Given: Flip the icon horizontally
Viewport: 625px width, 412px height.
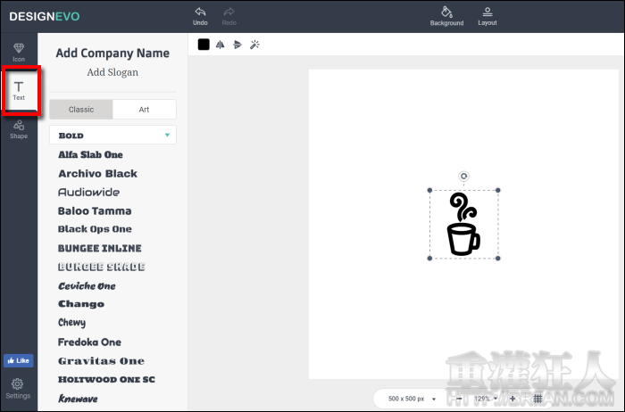Looking at the screenshot, I should 220,45.
